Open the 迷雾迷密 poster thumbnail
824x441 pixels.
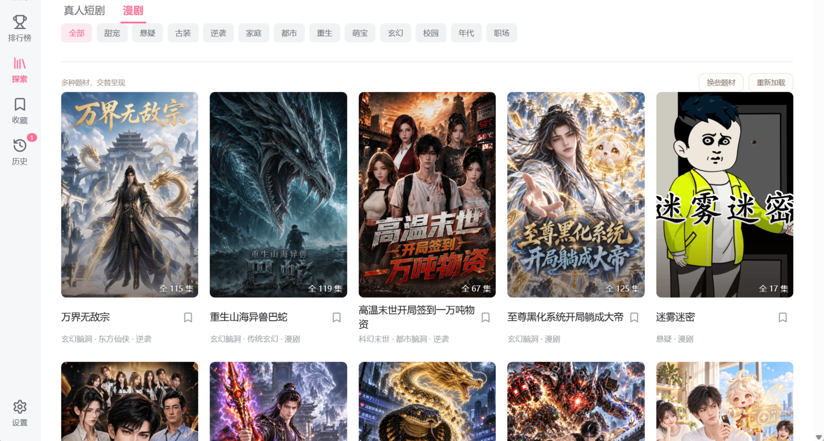tap(724, 195)
